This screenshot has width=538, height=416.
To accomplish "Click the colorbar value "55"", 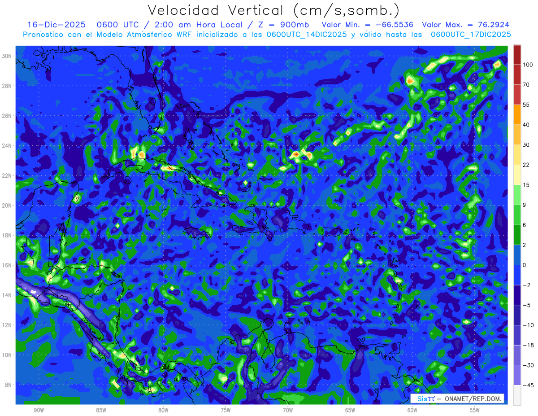I will (526, 105).
